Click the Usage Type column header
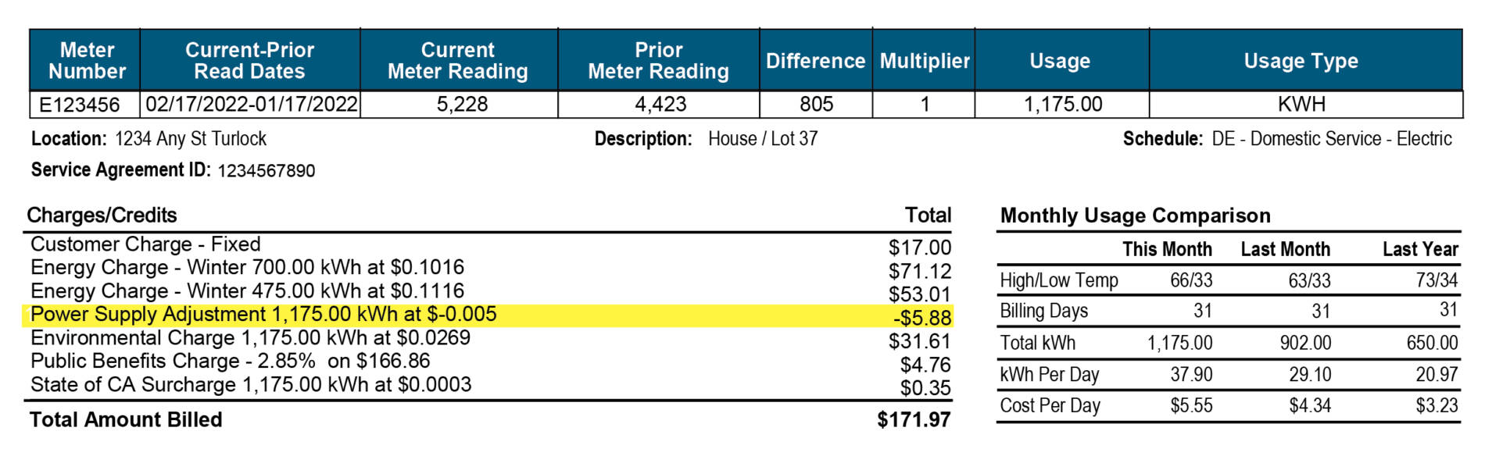1485x456 pixels. coord(1301,61)
